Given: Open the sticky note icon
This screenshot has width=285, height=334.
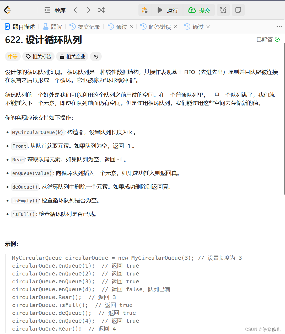Looking at the screenshot, I should (238, 10).
